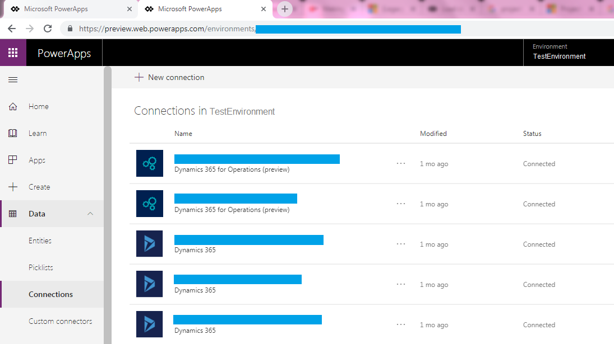Click the browser forward arrow
614x344 pixels.
coord(30,29)
